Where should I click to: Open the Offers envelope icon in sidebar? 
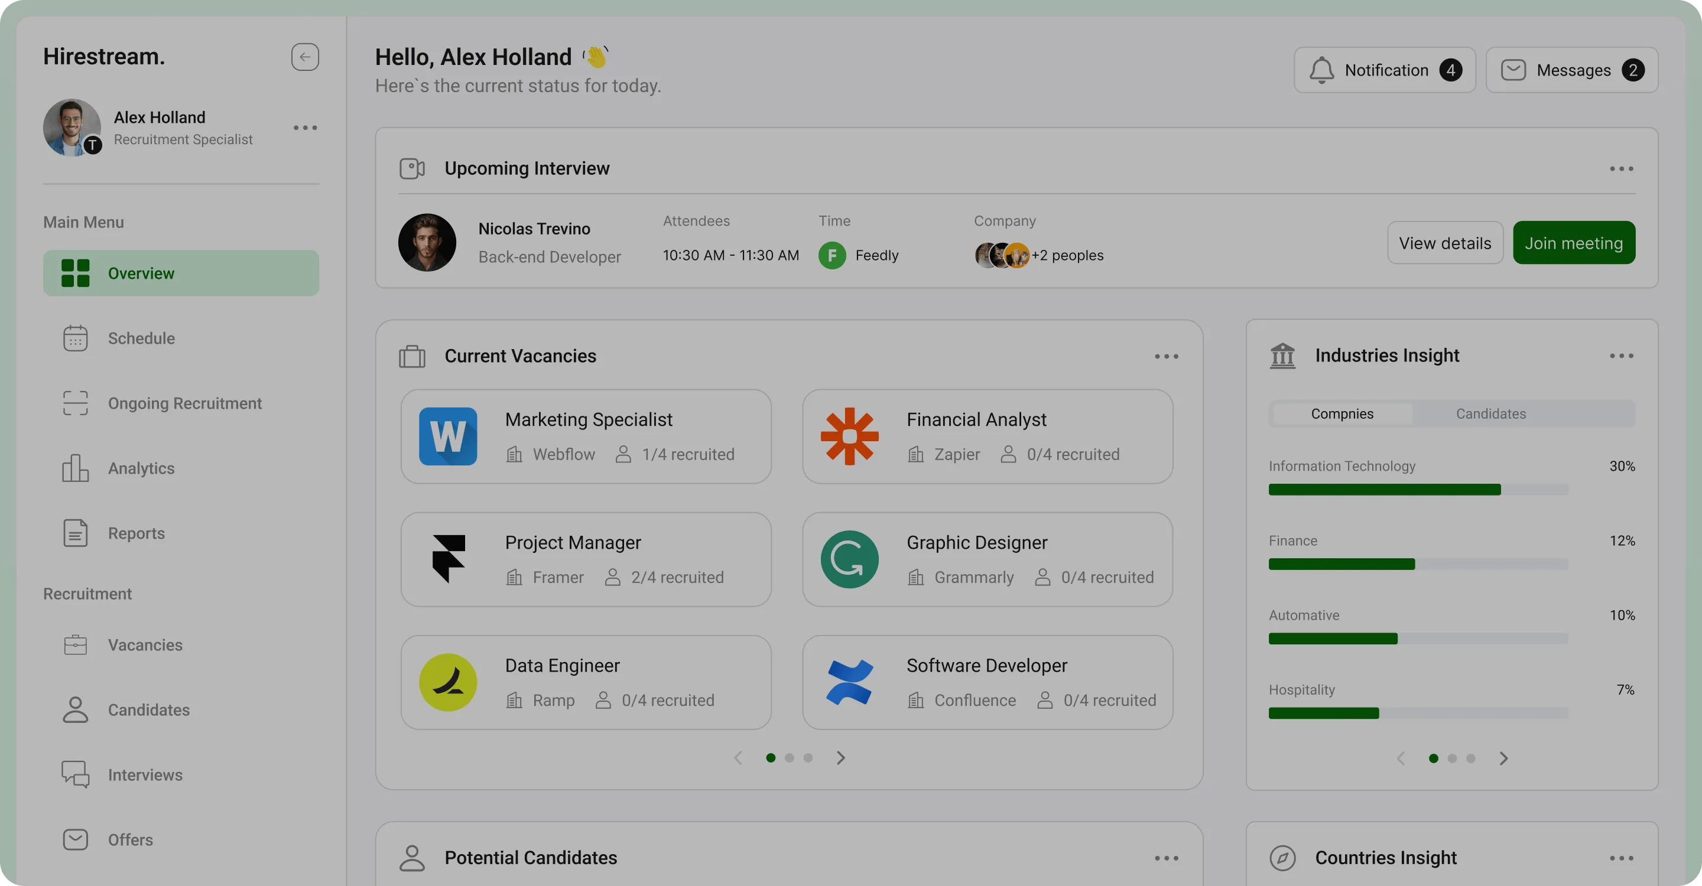(x=75, y=839)
